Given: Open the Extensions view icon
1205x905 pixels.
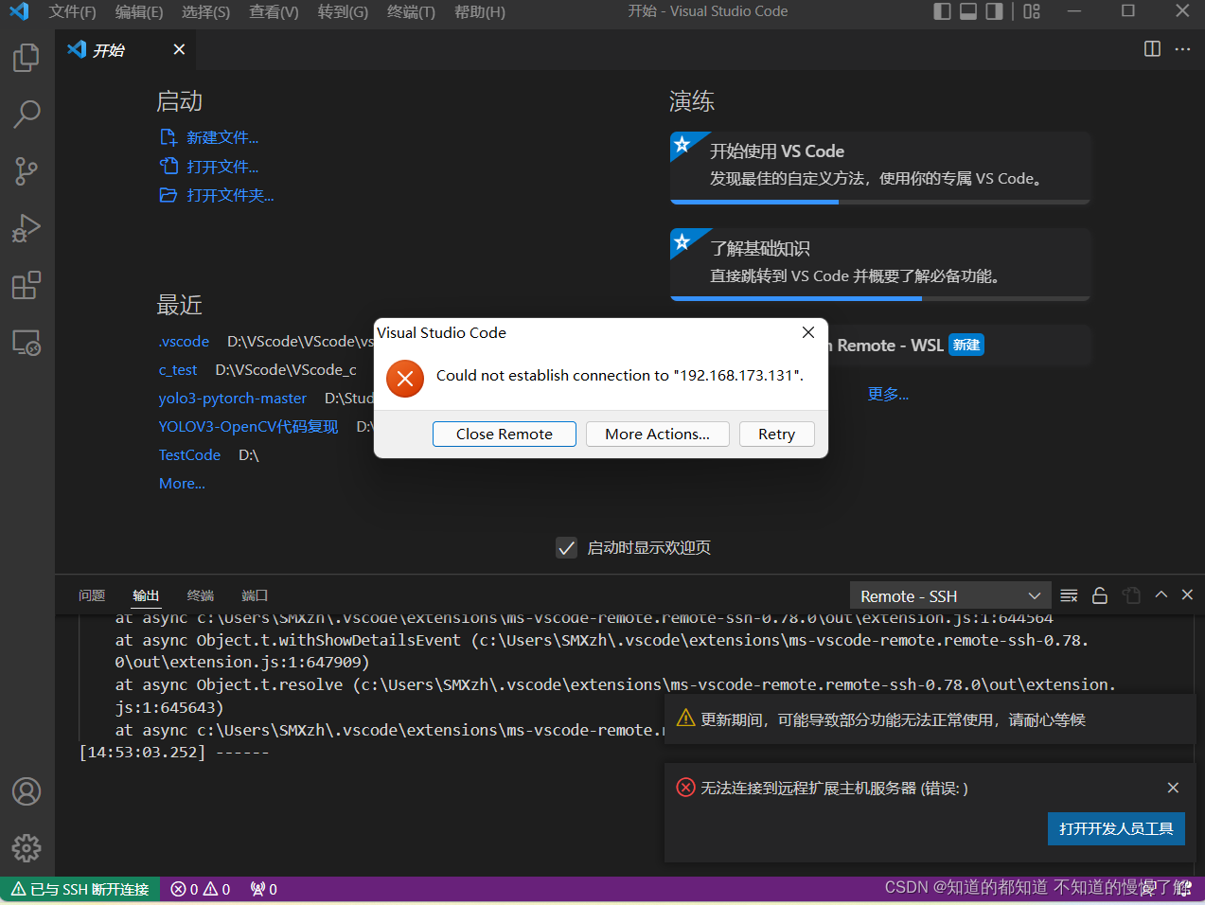Looking at the screenshot, I should point(27,285).
